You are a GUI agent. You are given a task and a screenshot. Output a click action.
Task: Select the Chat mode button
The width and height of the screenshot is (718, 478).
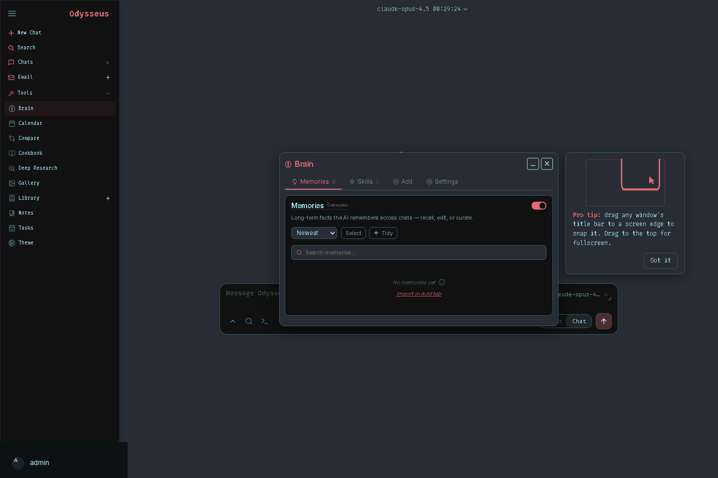(x=579, y=321)
